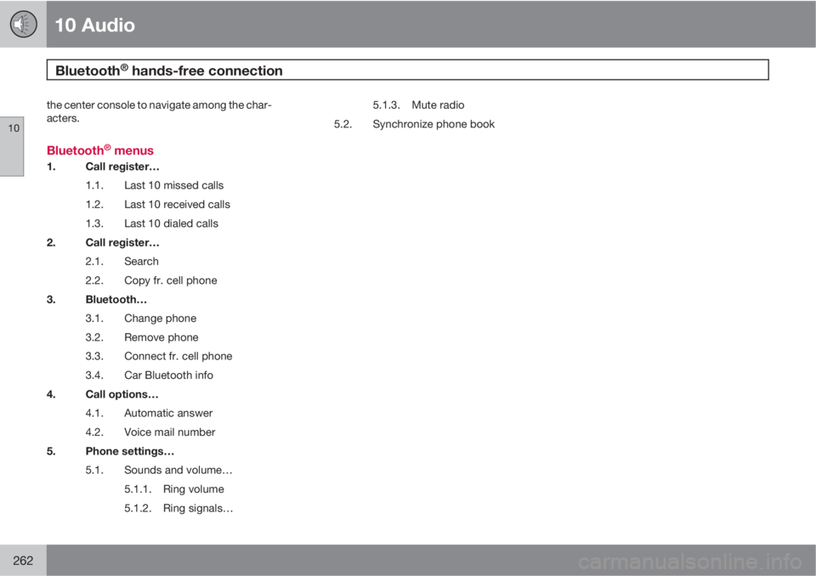This screenshot has width=816, height=576.
Task: Click the '10 Audio' chapter title
Action: (94, 25)
